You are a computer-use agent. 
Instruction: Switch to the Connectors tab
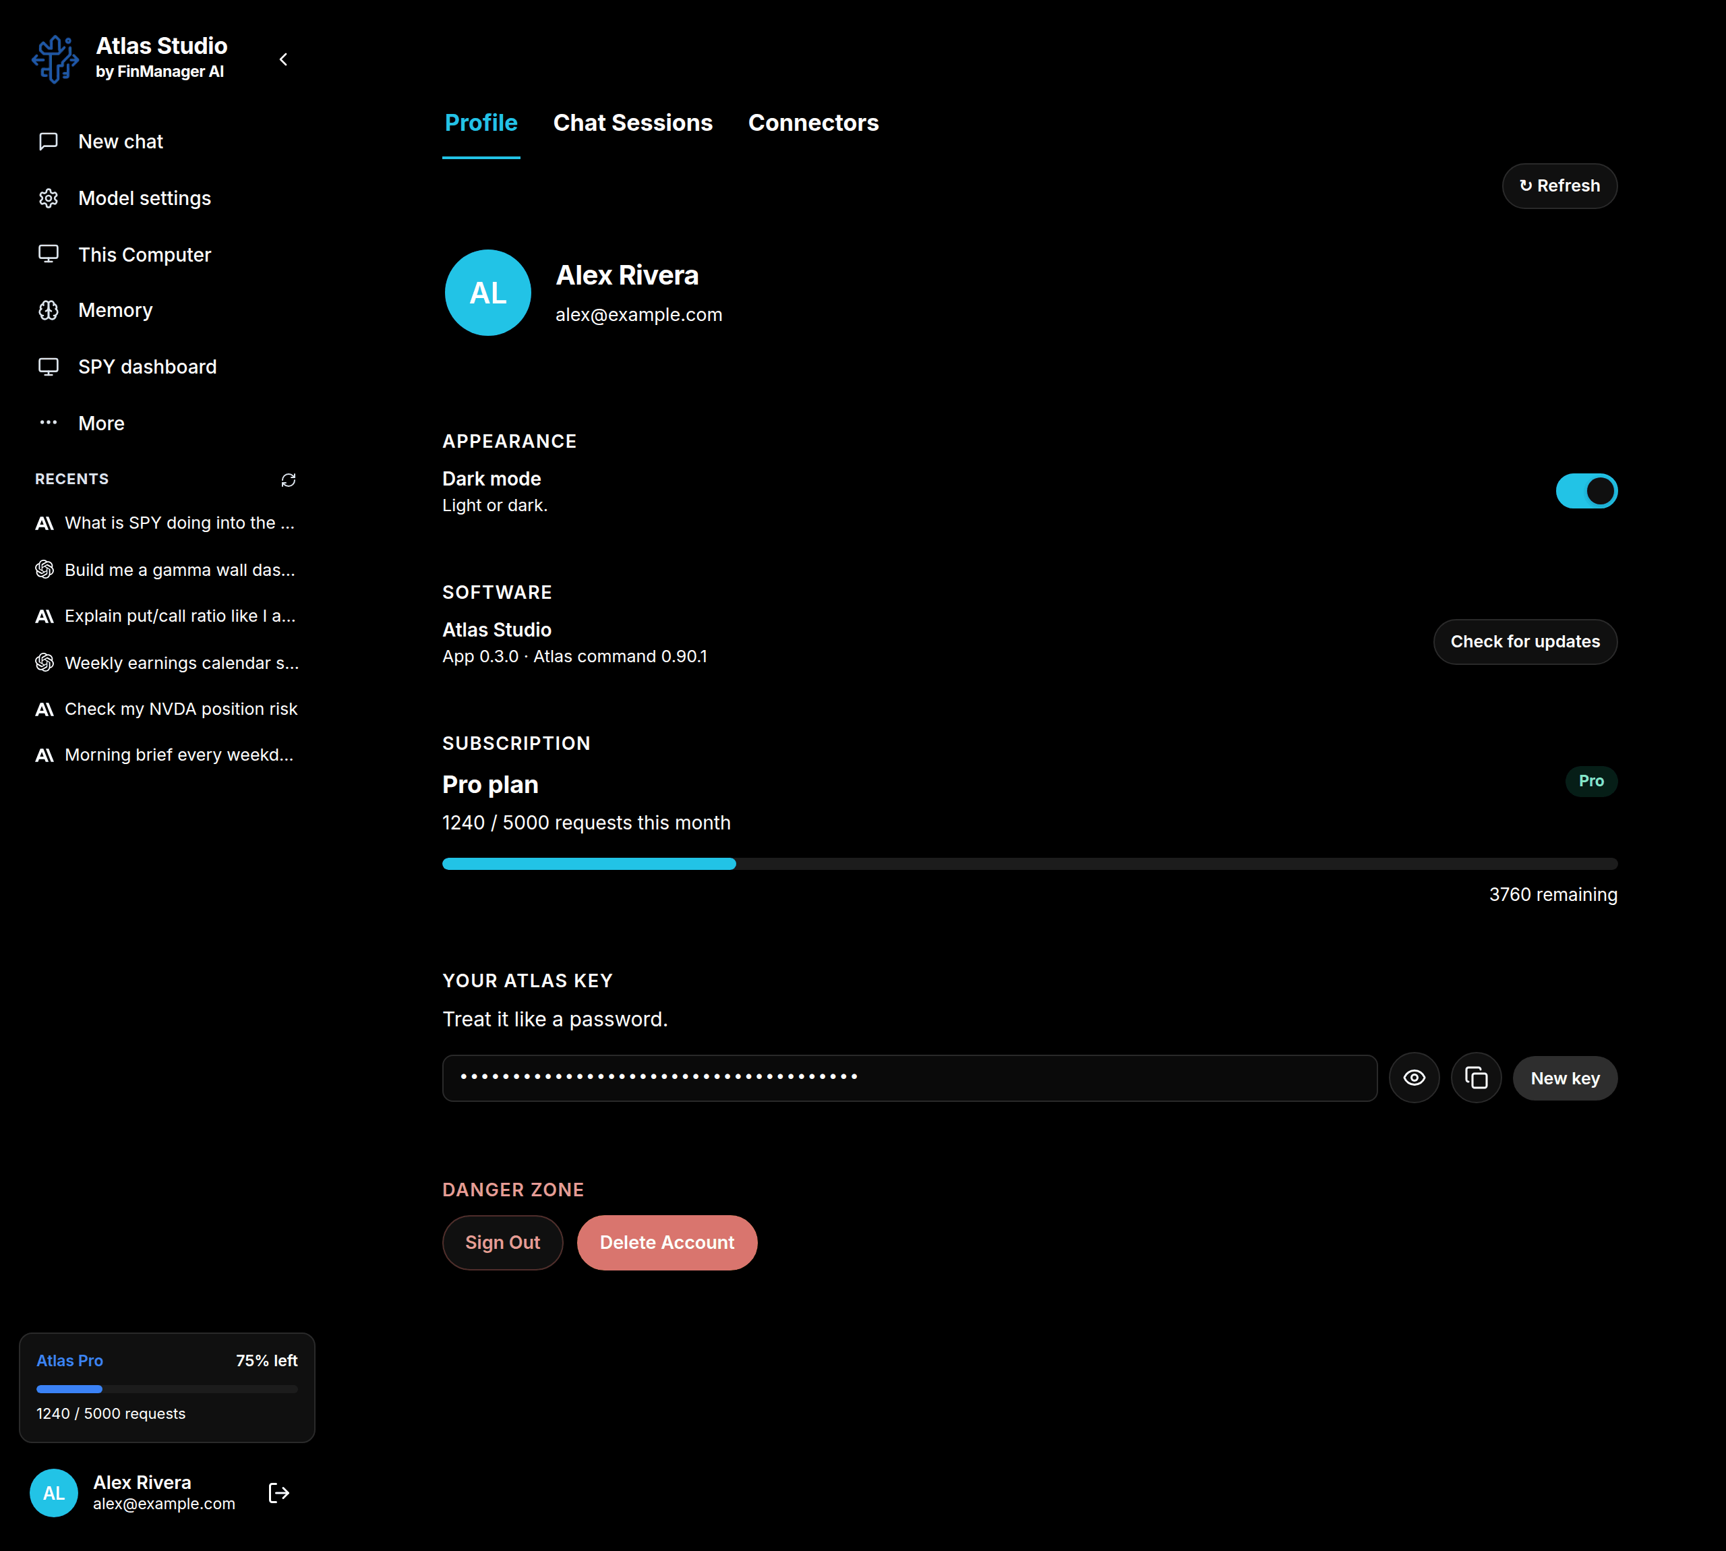pos(814,123)
